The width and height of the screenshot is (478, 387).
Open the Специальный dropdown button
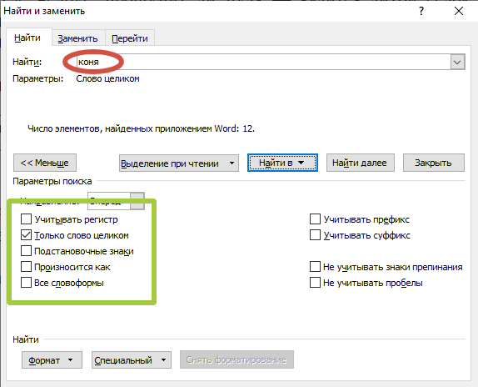point(132,360)
